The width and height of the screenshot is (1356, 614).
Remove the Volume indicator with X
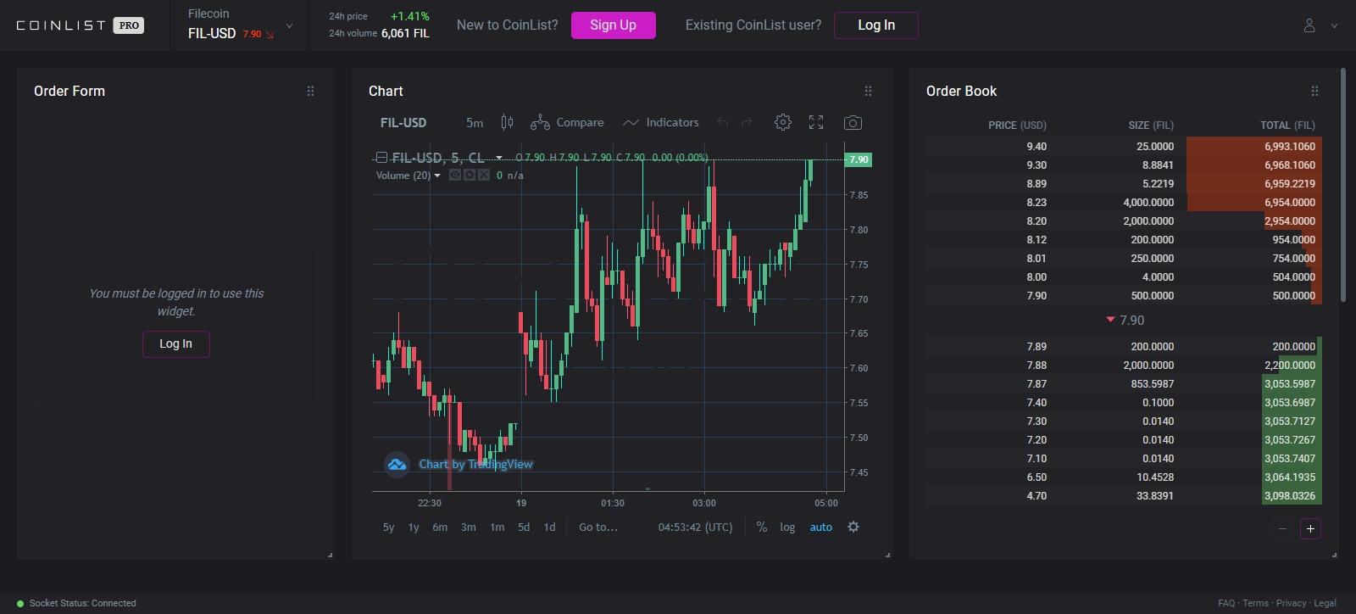coord(484,176)
